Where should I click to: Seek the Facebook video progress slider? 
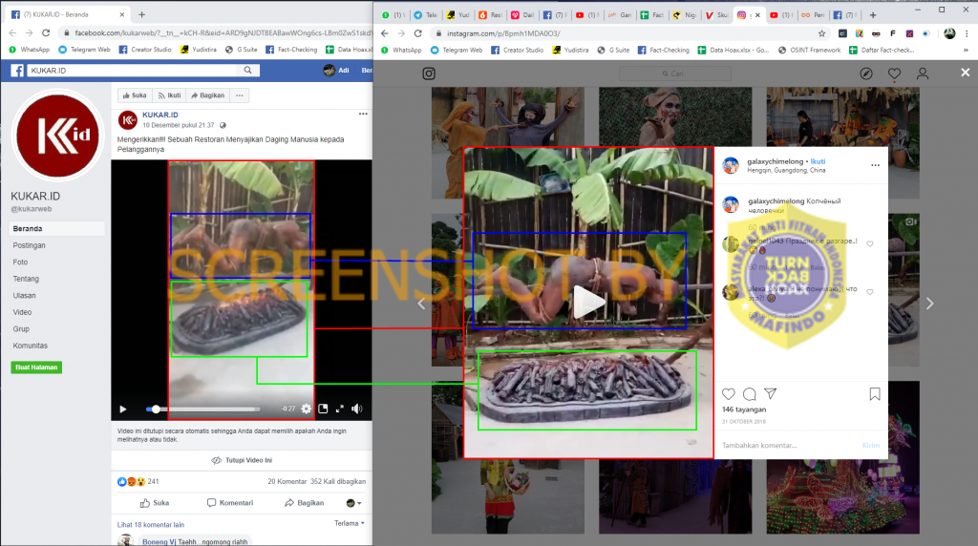click(x=203, y=409)
